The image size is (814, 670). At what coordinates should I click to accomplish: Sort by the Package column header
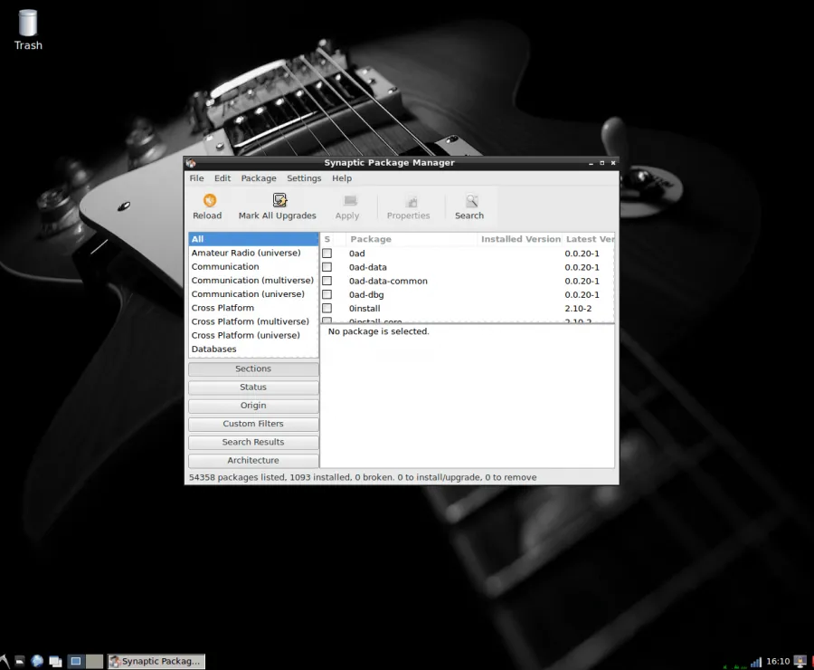click(x=412, y=239)
